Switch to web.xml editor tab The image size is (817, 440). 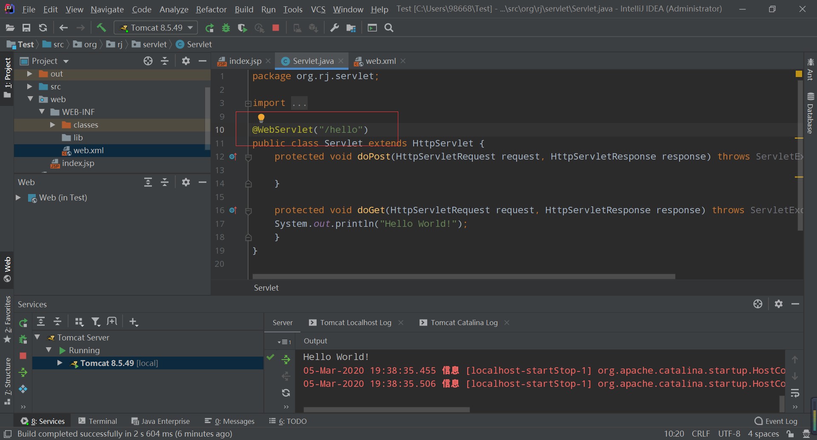pyautogui.click(x=380, y=61)
